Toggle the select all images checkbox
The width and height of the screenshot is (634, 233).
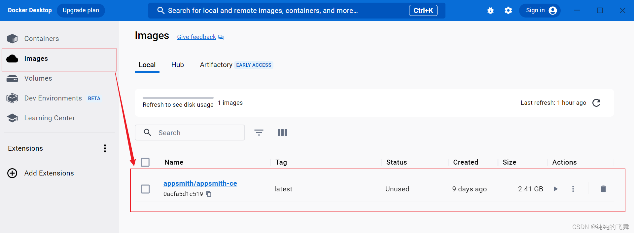pyautogui.click(x=145, y=162)
